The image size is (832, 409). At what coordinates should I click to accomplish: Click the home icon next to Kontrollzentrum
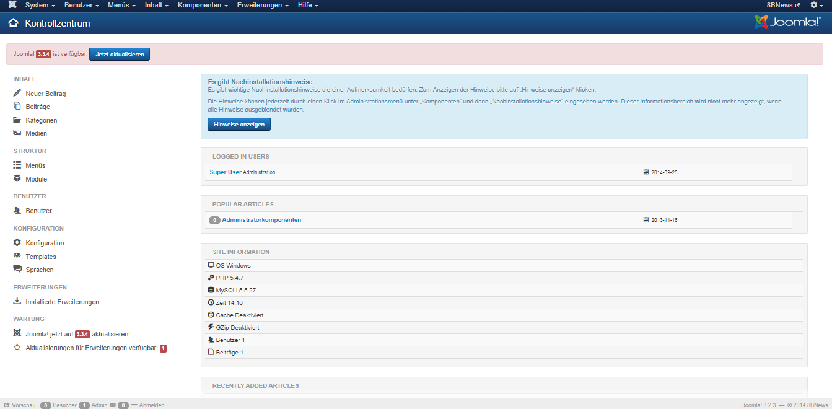(14, 24)
